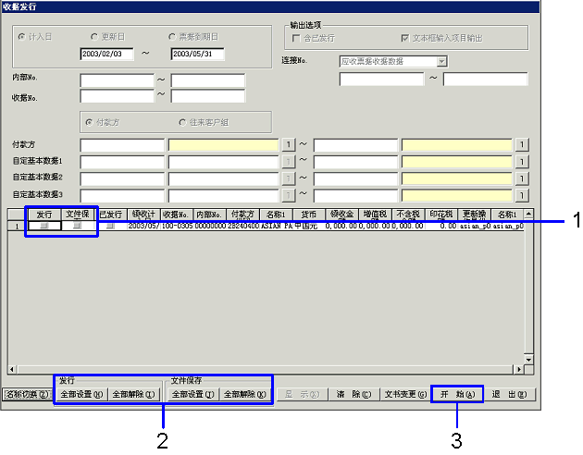Screen dimensions: 583x455
Task: Open lookup for 自定基本数据1 start field
Action: click(x=287, y=162)
